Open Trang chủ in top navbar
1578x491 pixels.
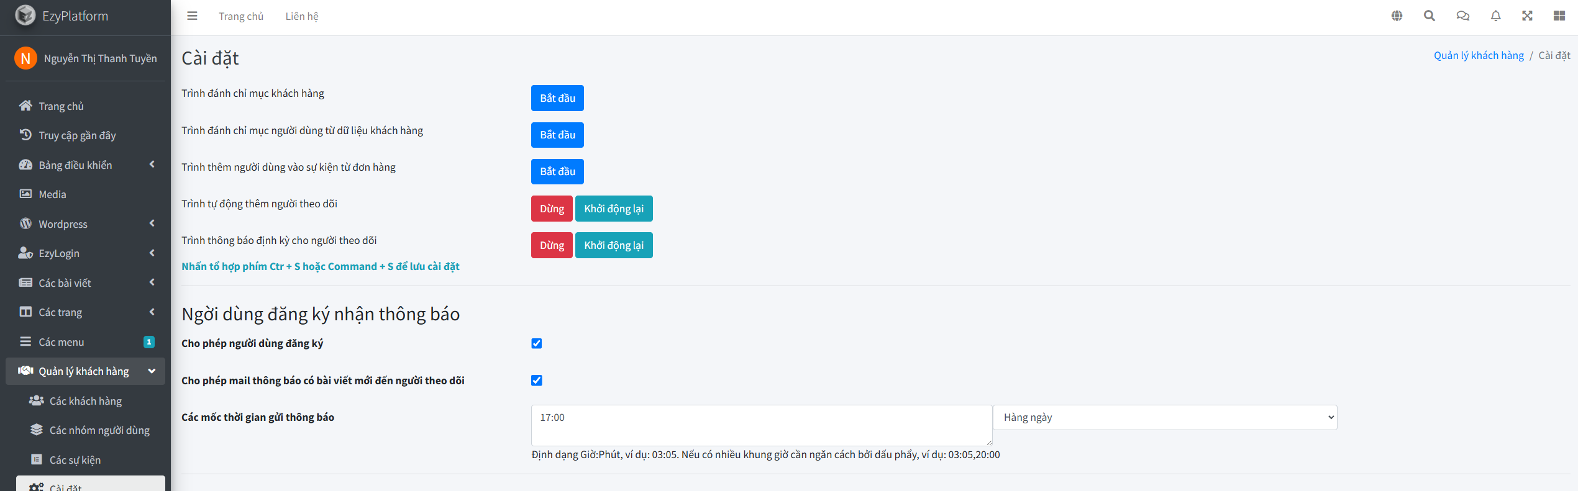[241, 16]
